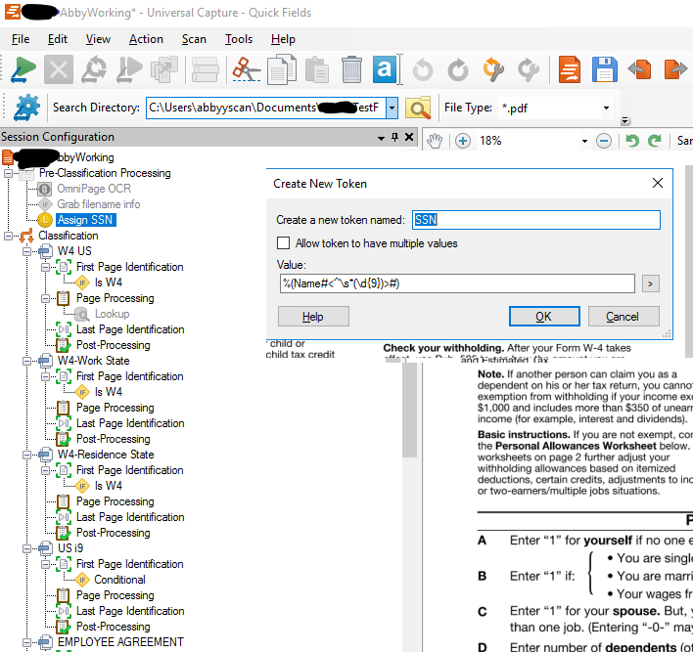Click OK in Create New Token dialog
Screen dimensions: 693x652
544,316
